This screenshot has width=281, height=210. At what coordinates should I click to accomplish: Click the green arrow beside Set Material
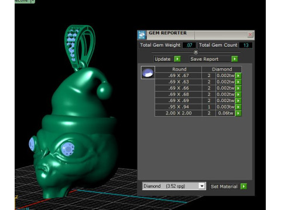click(244, 186)
